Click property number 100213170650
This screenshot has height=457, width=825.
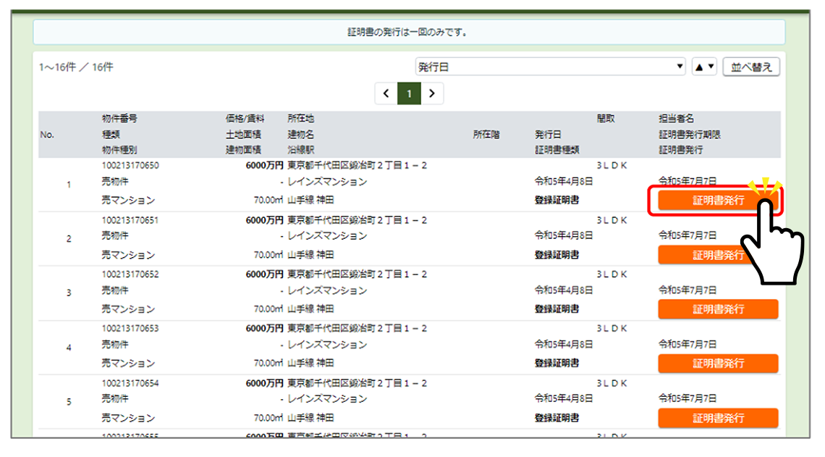pyautogui.click(x=130, y=165)
